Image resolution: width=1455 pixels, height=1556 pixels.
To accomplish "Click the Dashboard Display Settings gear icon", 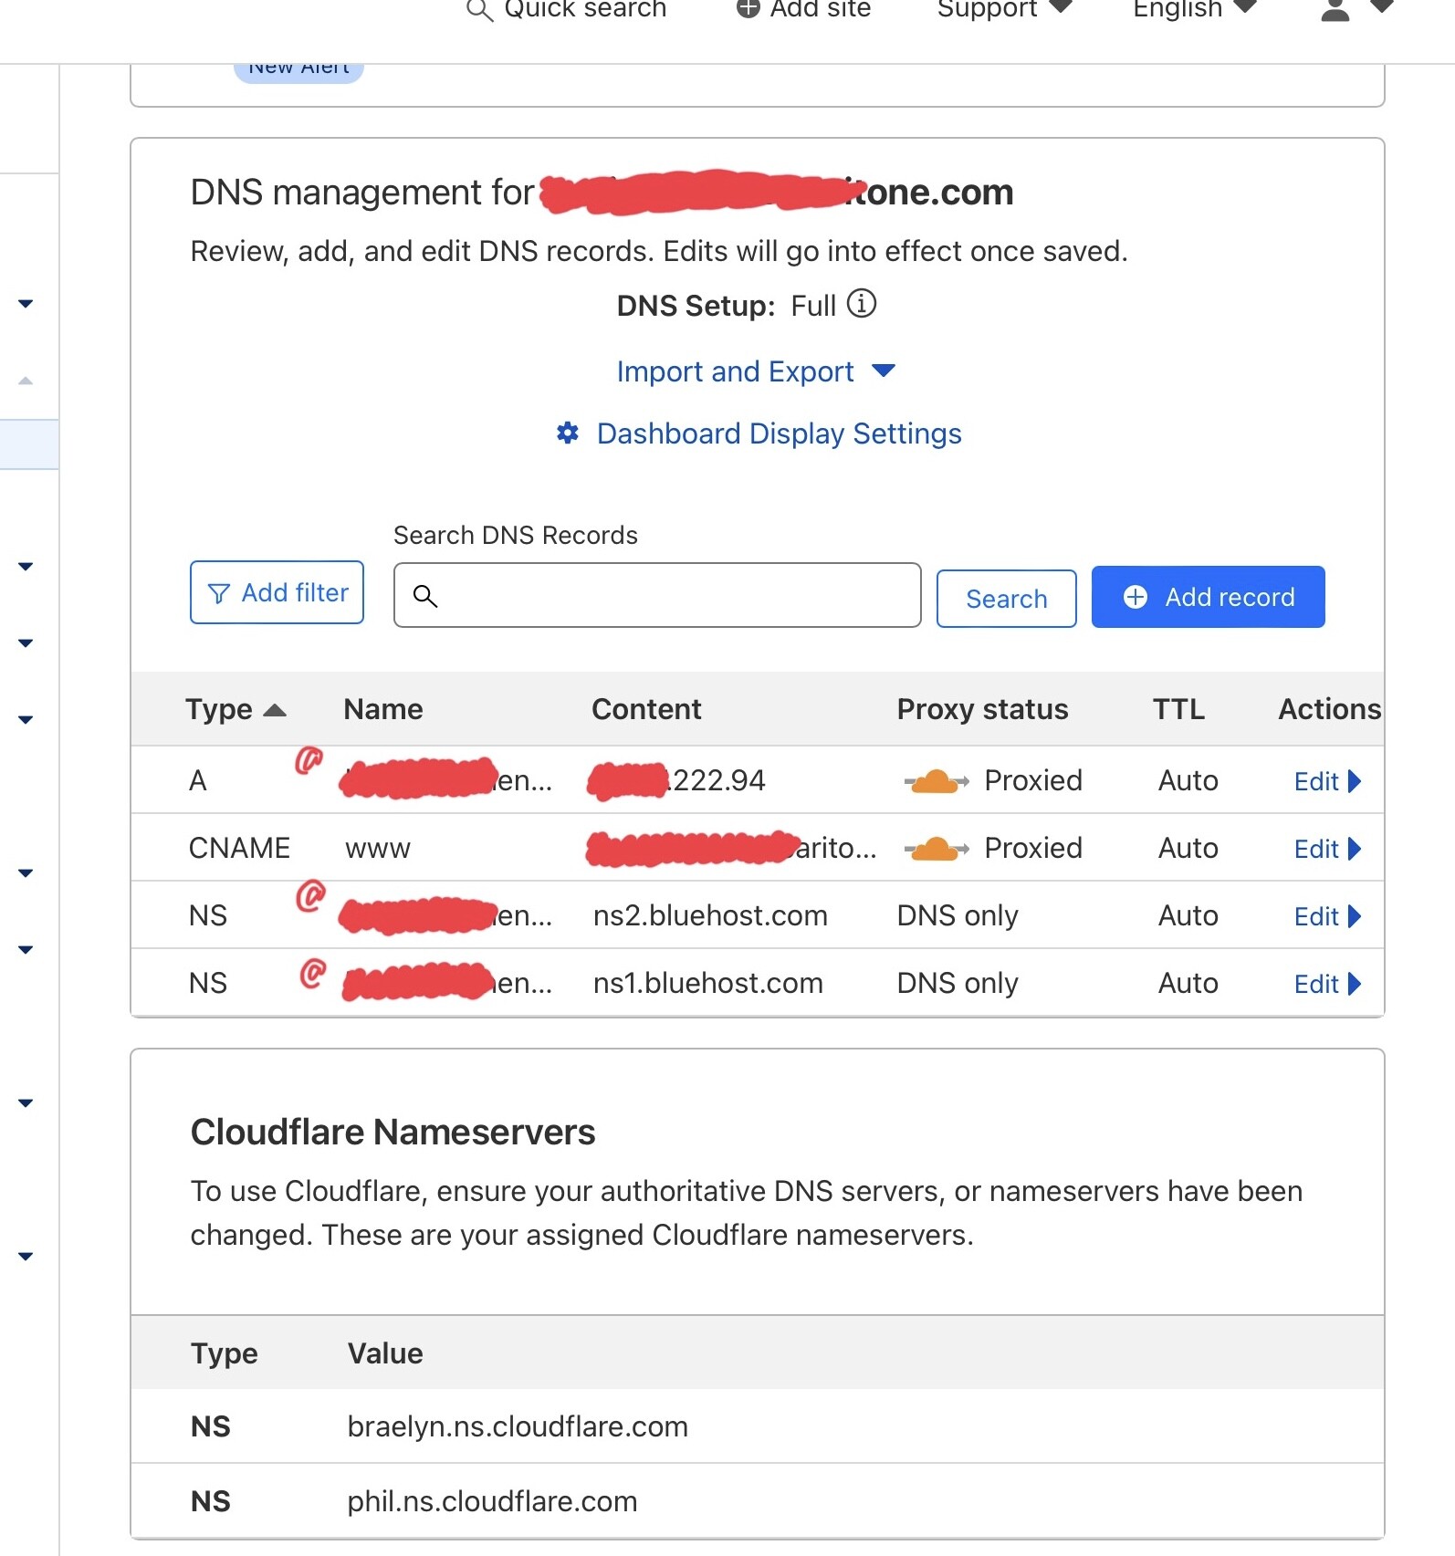I will [568, 433].
